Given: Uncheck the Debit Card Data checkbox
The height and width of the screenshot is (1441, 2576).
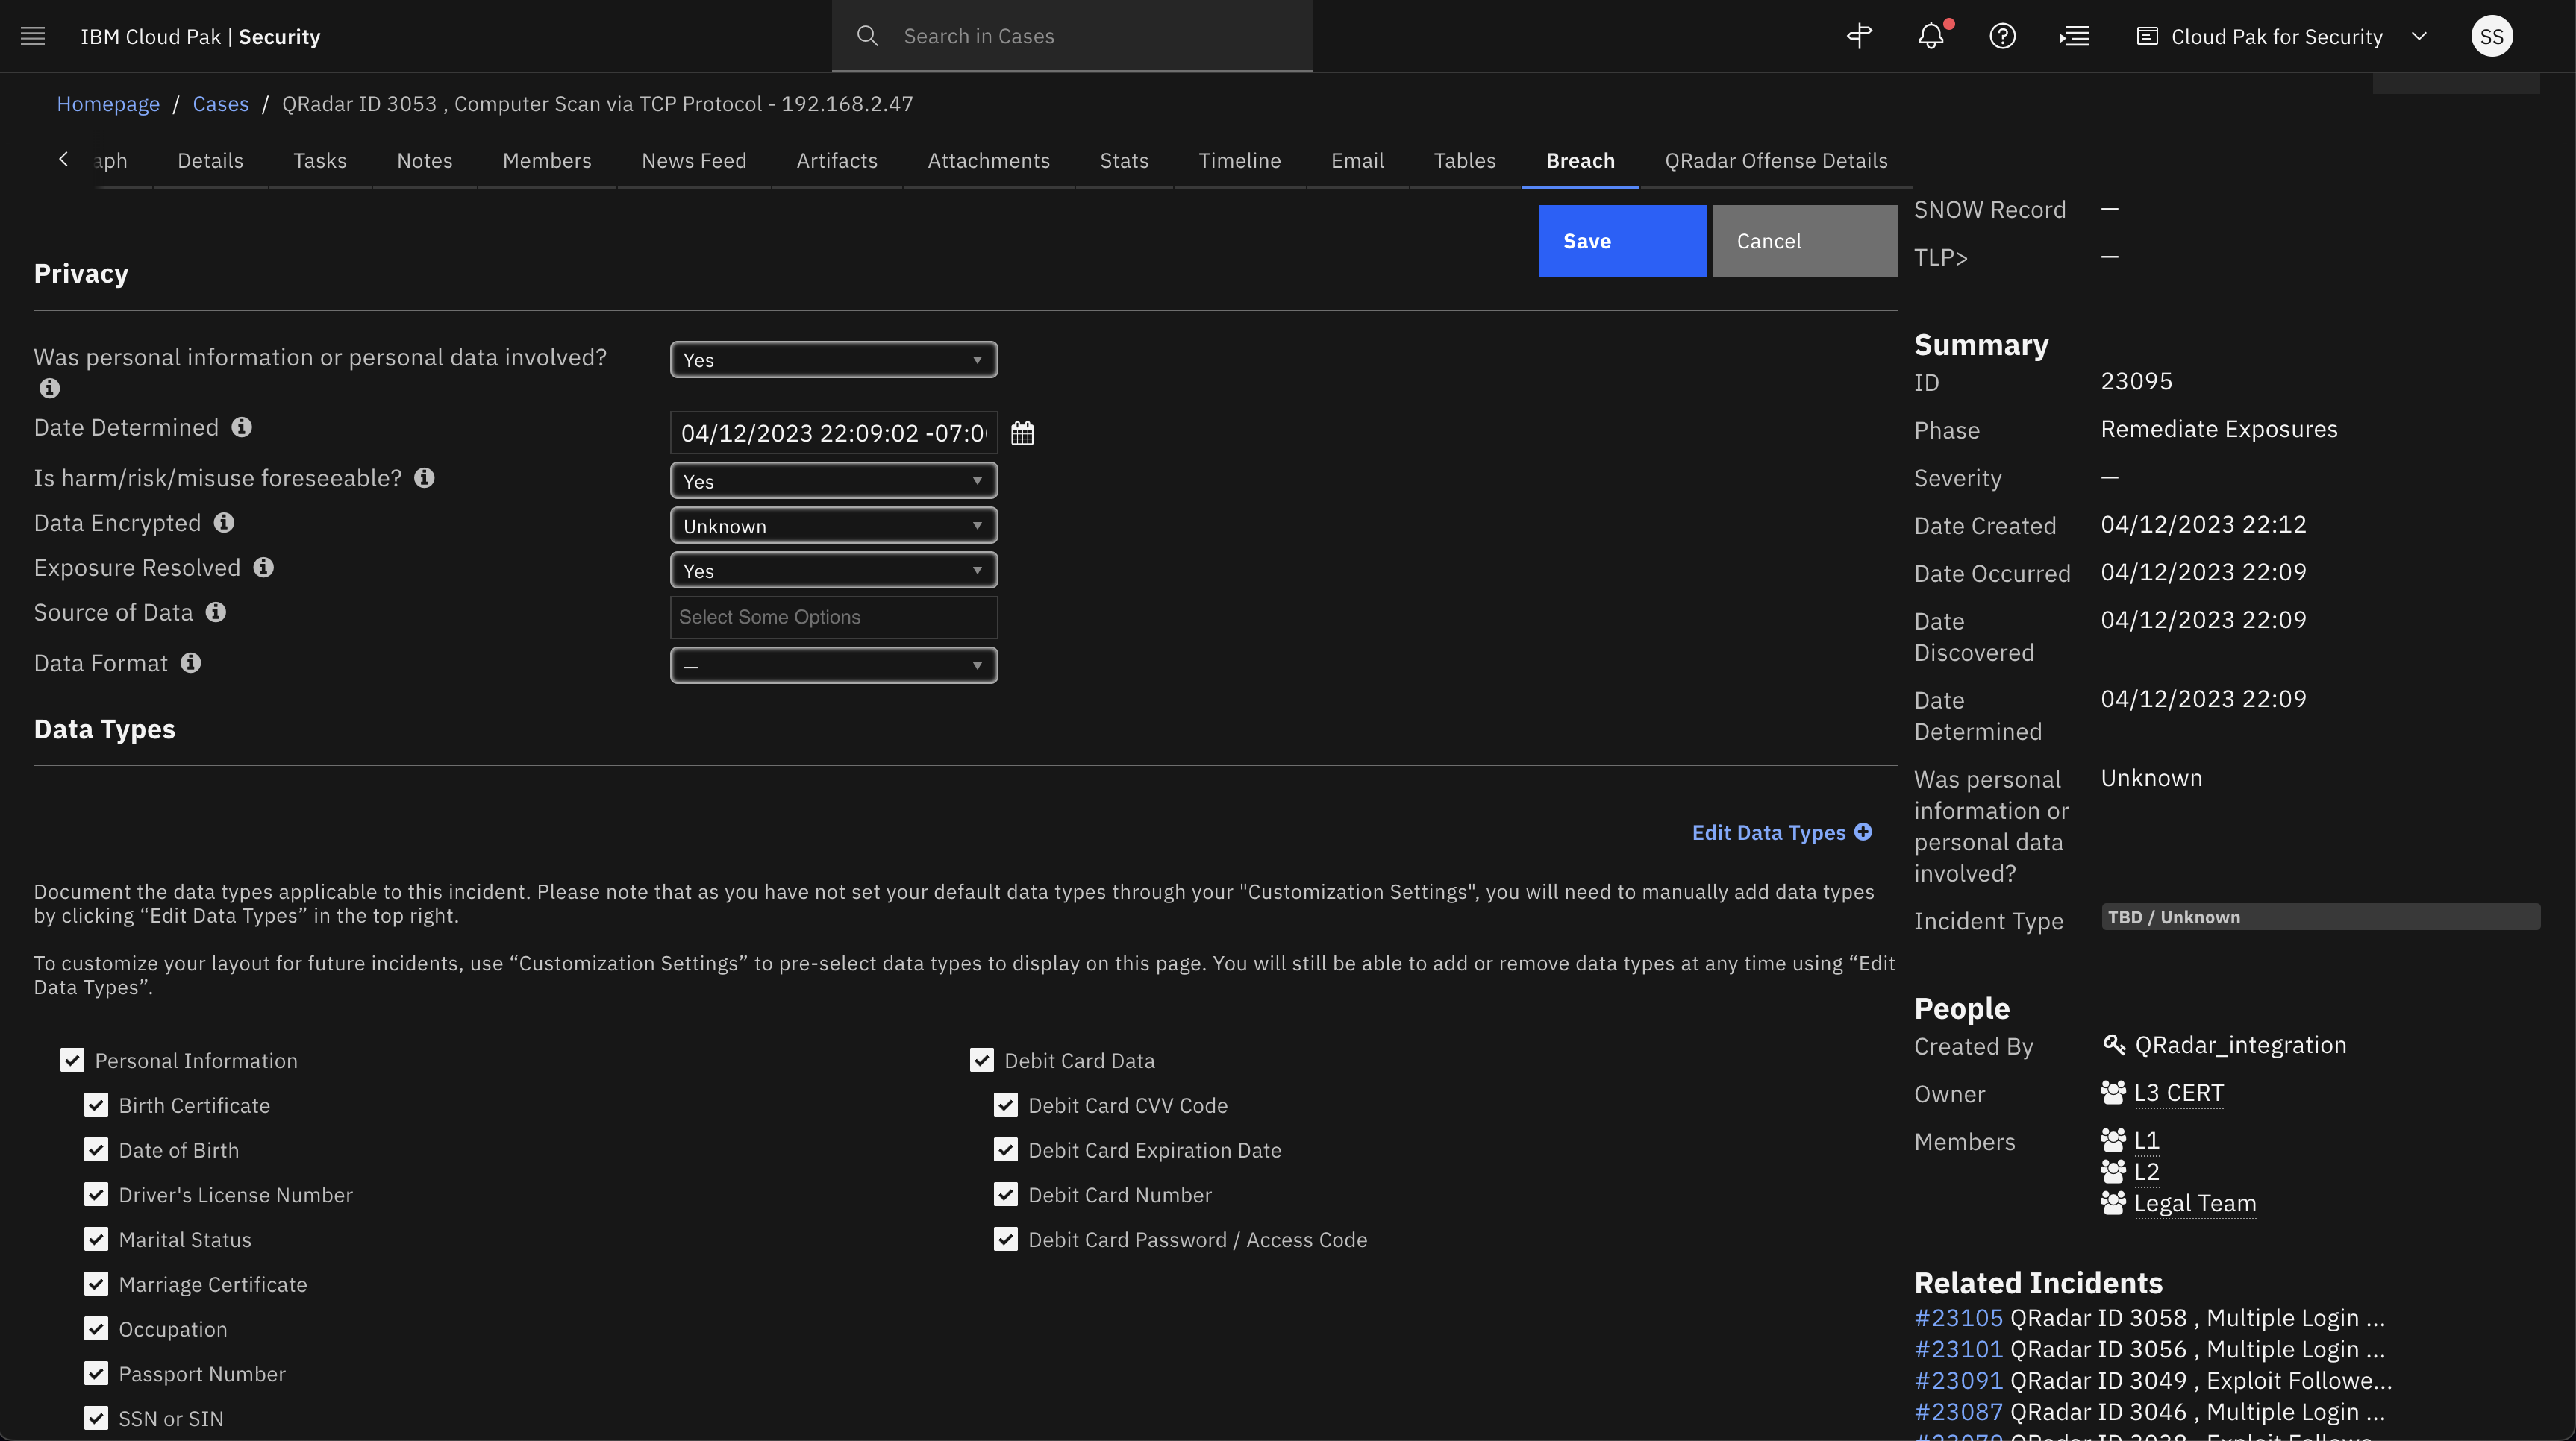Looking at the screenshot, I should point(982,1061).
